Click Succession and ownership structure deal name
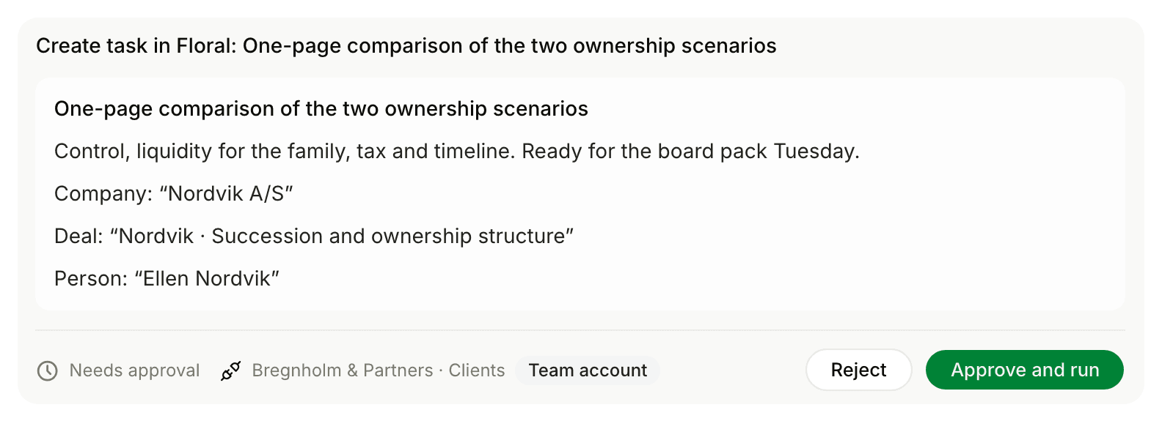Image resolution: width=1162 pixels, height=421 pixels. click(x=388, y=236)
